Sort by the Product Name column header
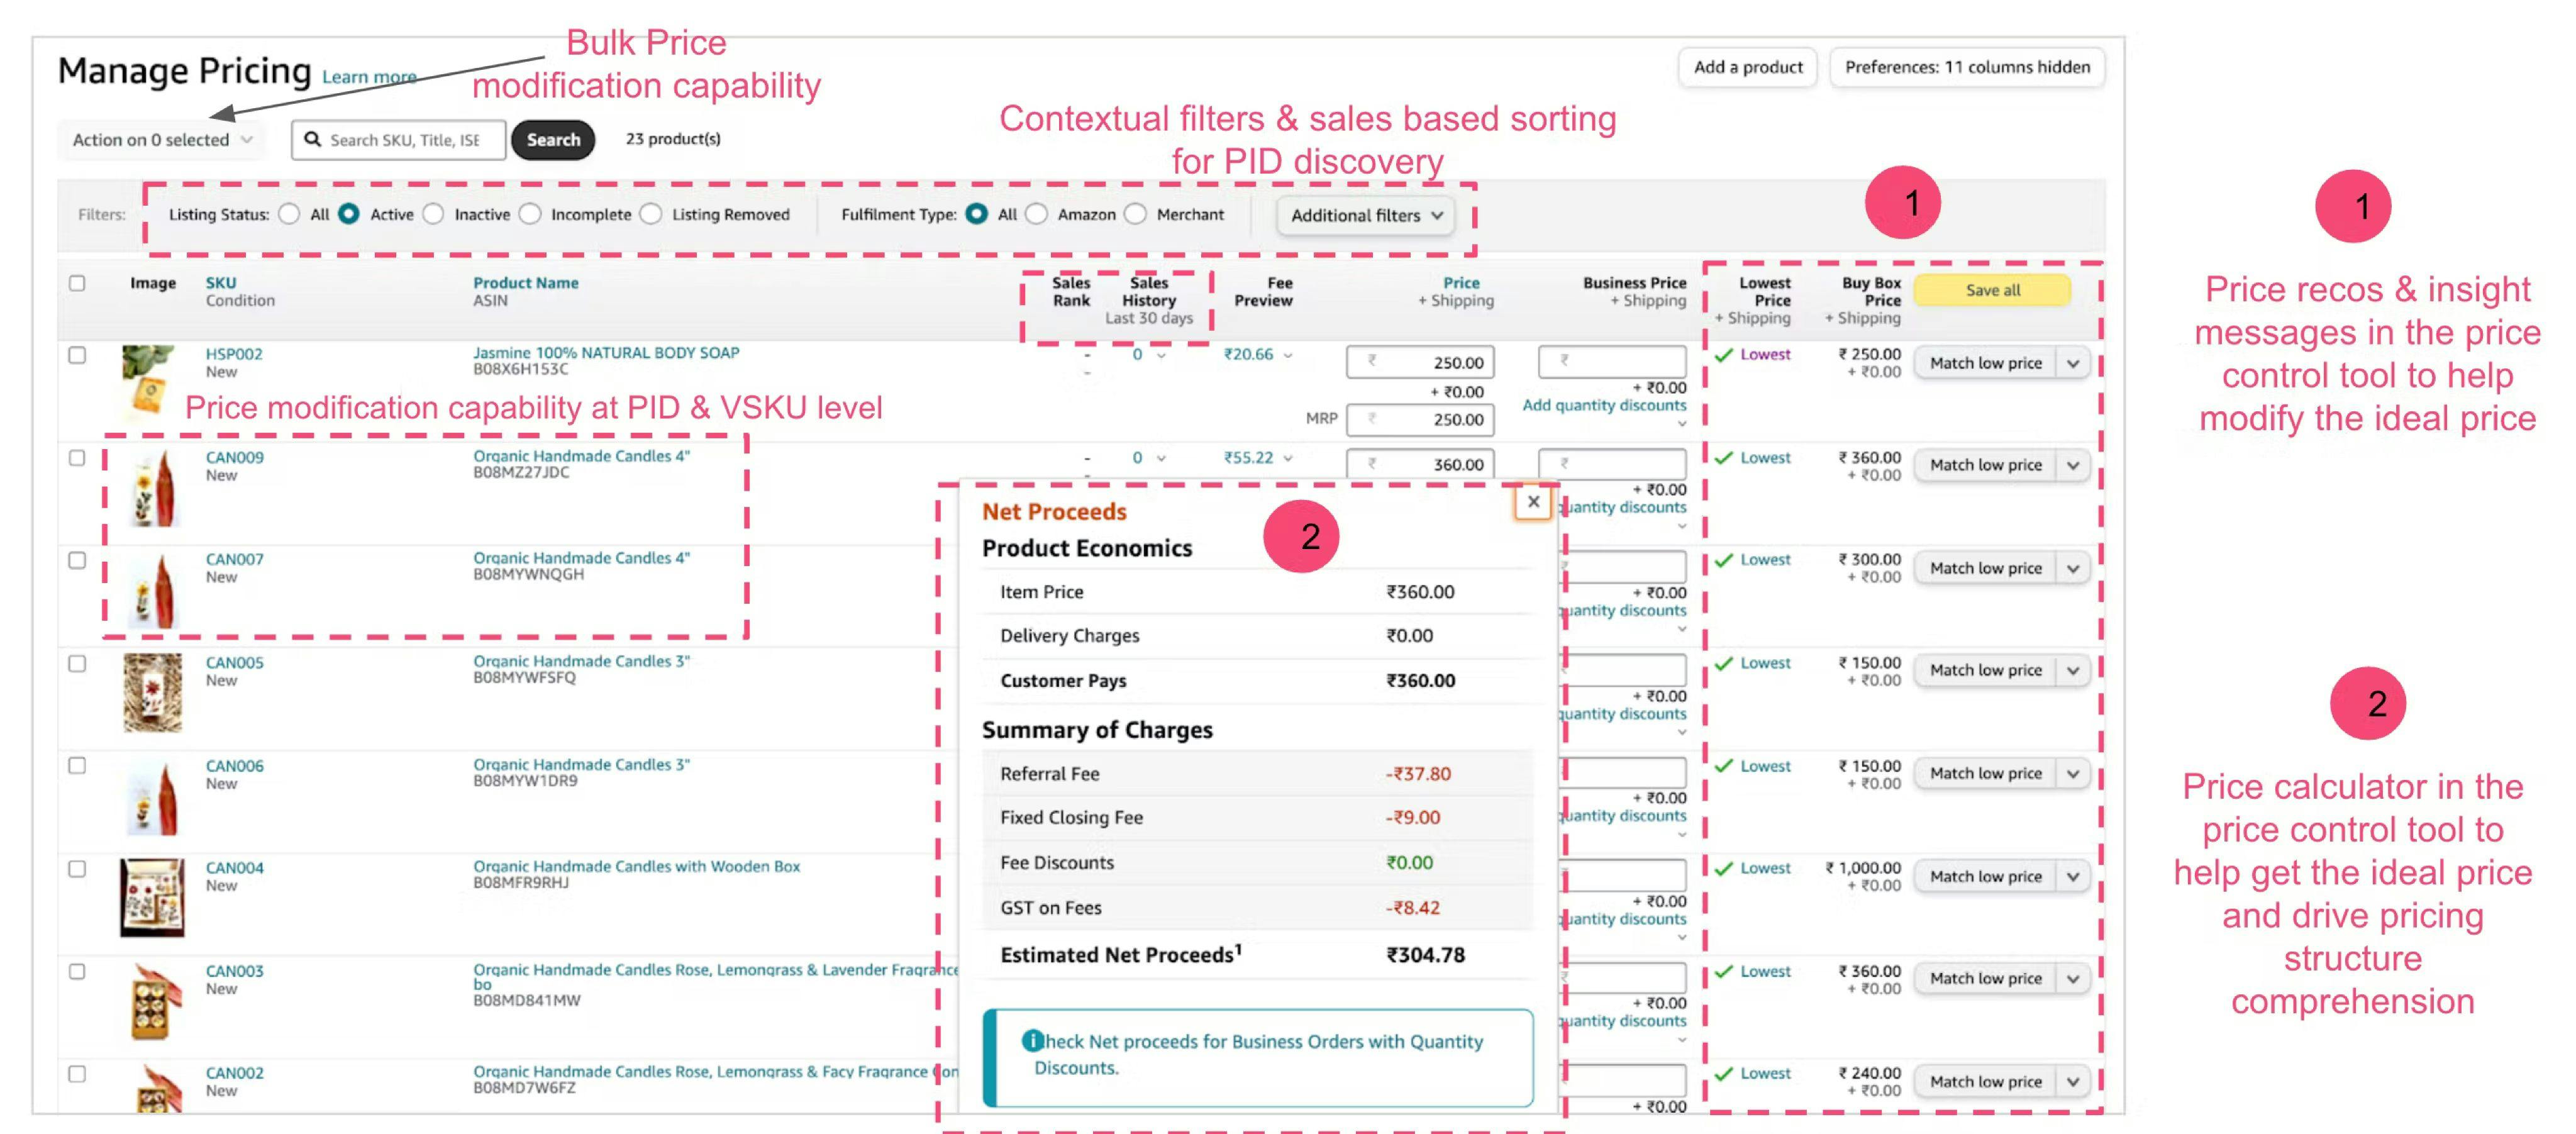2576x1134 pixels. pyautogui.click(x=526, y=283)
